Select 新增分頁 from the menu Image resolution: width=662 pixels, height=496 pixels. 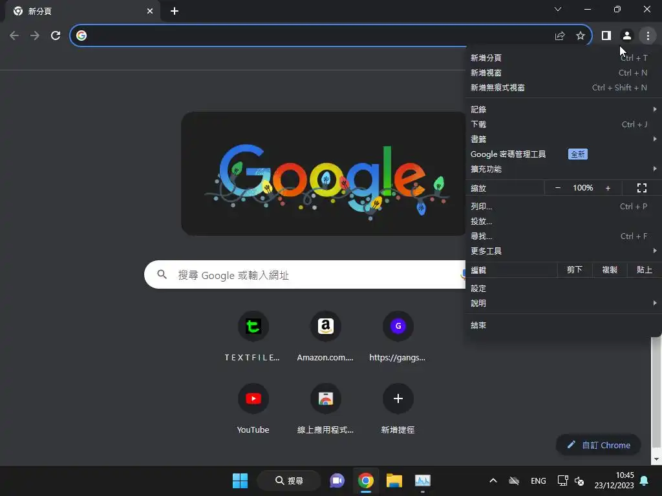(563, 57)
